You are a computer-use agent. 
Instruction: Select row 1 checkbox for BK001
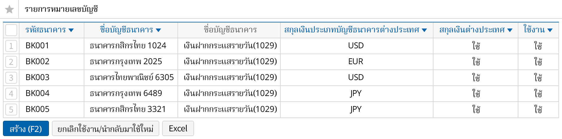point(11,46)
